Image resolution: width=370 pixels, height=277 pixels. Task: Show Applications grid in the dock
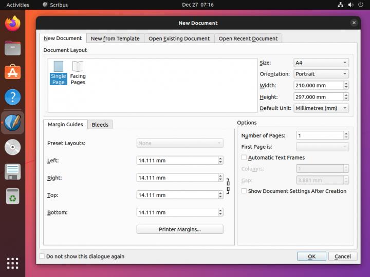pos(13,263)
